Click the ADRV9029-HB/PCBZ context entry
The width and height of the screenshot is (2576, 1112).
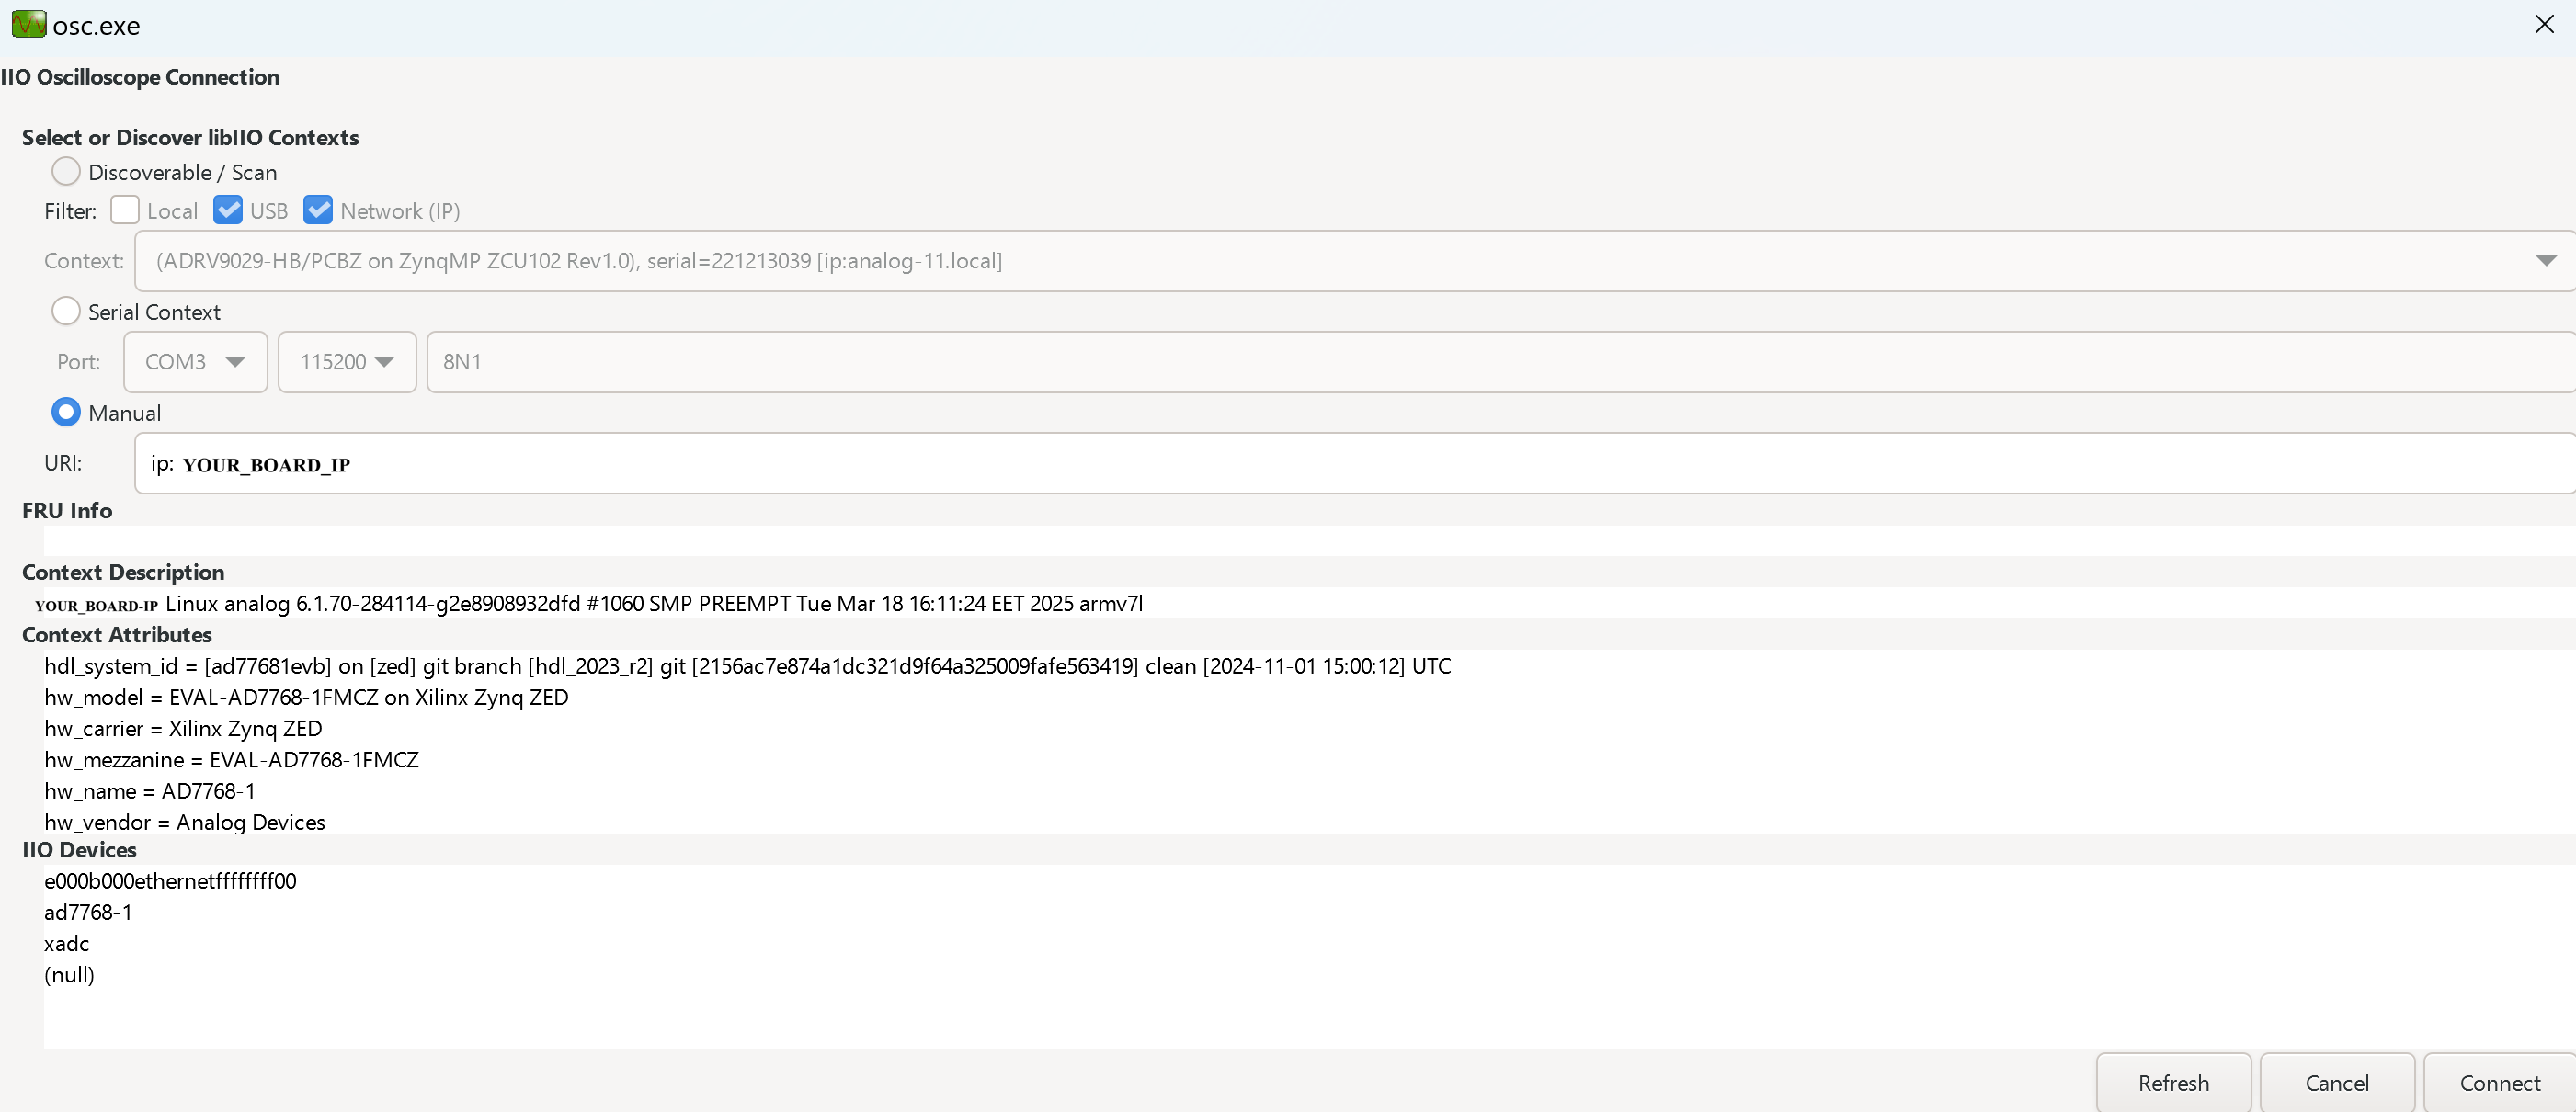[x=579, y=261]
